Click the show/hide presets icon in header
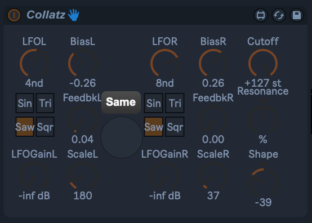Screen dimensions: 312x223 (261, 15)
